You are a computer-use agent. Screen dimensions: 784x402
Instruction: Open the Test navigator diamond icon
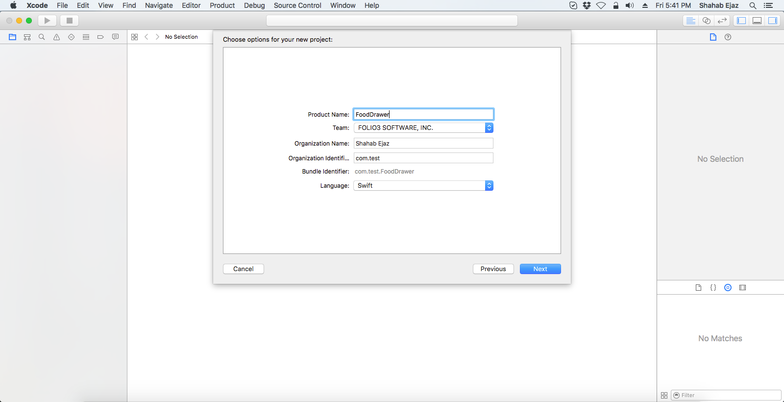[x=72, y=37]
